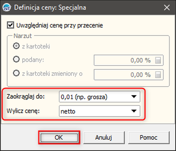Click the GT application icon in title bar
Image resolution: width=176 pixels, height=151 pixels.
coord(7,8)
